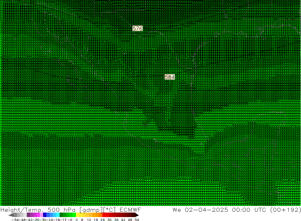Click the [°C] unit label

[x=110, y=210]
